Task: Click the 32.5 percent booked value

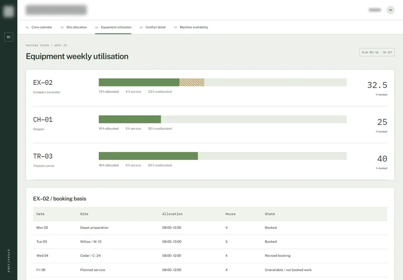Action: (377, 85)
